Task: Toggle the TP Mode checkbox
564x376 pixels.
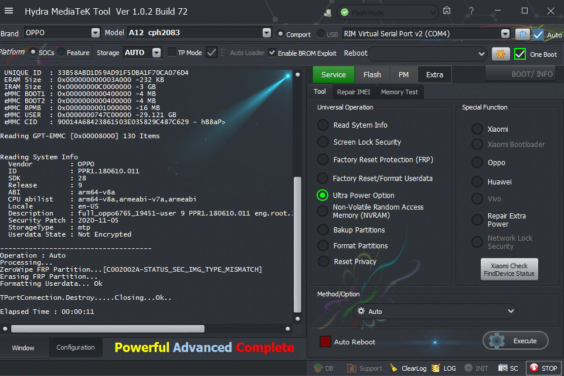Action: coord(172,53)
